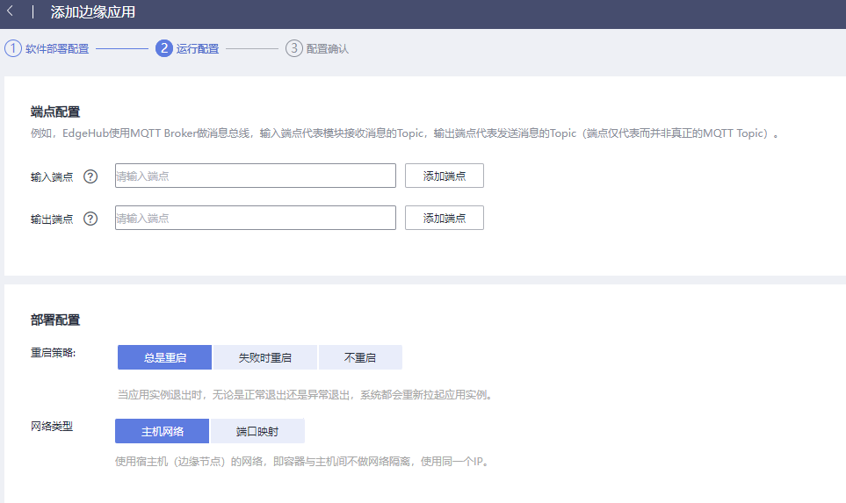Click the 软件部署配置 step label
846x503 pixels.
tap(57, 48)
